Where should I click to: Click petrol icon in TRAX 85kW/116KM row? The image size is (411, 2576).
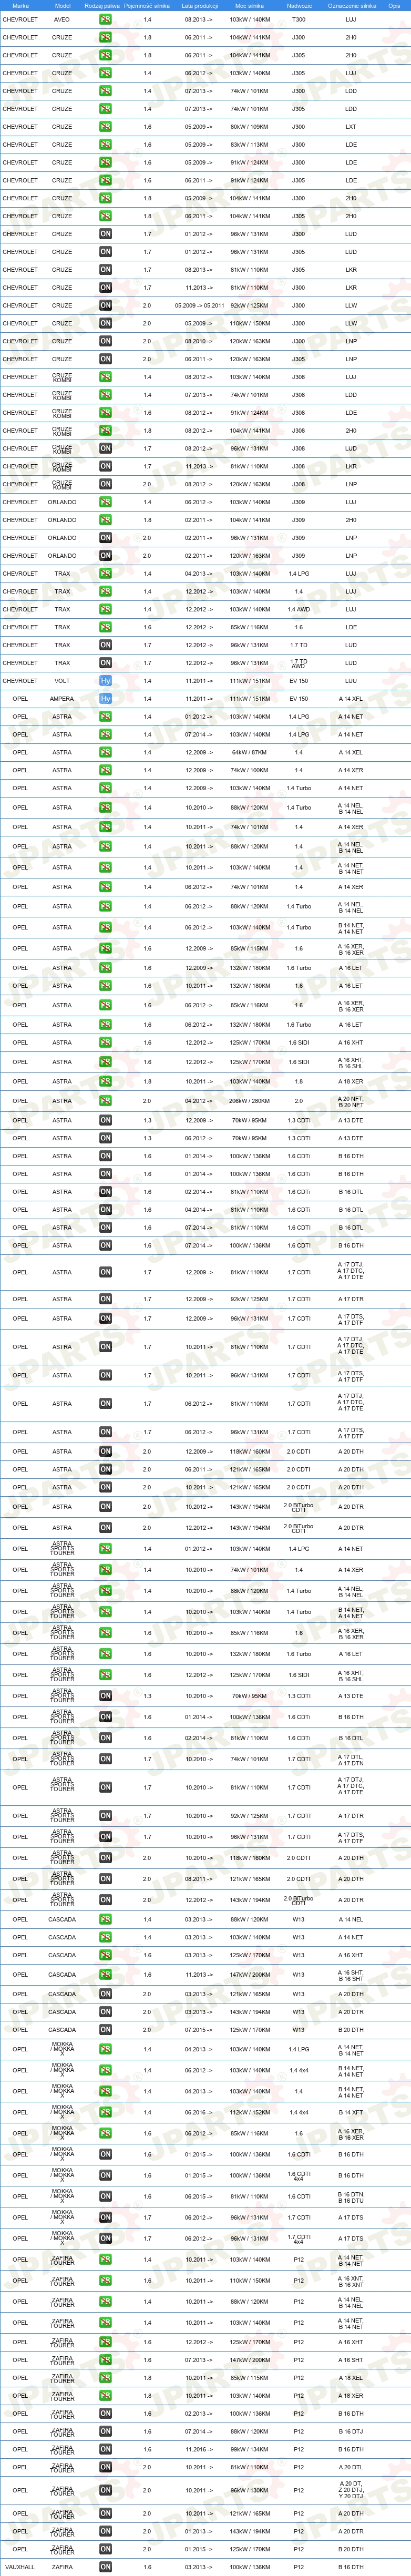[105, 627]
